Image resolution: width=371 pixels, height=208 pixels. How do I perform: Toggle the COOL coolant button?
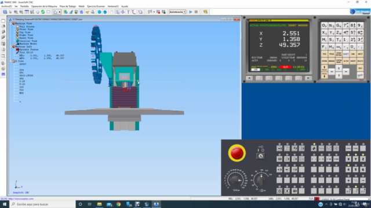(x=348, y=148)
